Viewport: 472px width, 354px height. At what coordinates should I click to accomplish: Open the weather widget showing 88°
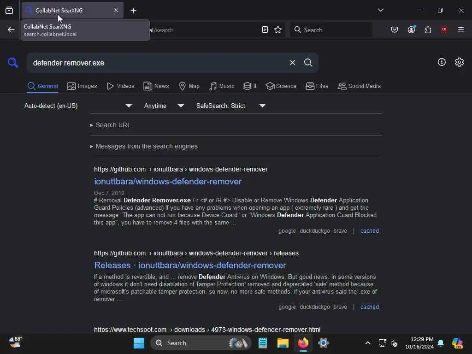15,342
